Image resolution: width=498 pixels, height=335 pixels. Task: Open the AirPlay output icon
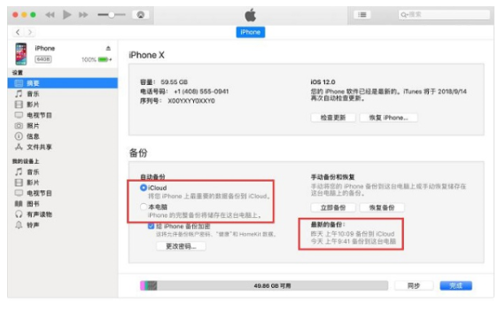click(x=141, y=14)
